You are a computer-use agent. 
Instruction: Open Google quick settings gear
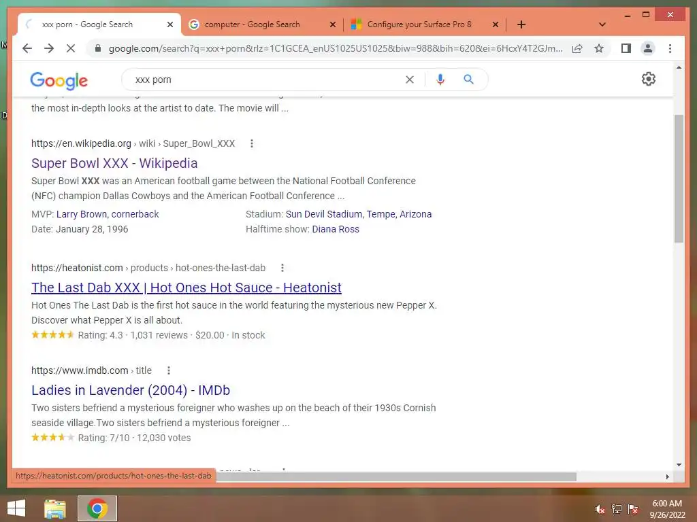pyautogui.click(x=649, y=79)
